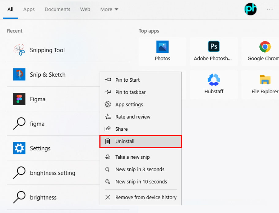This screenshot has width=279, height=213.
Task: Launch Google Chrome from Top apps
Action: pyautogui.click(x=261, y=52)
